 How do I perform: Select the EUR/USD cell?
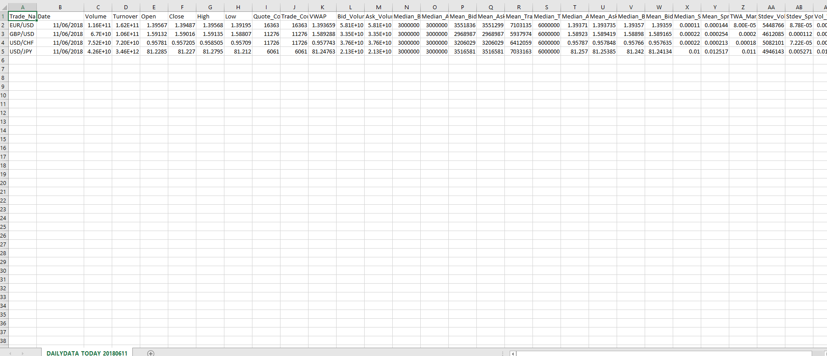pyautogui.click(x=22, y=25)
